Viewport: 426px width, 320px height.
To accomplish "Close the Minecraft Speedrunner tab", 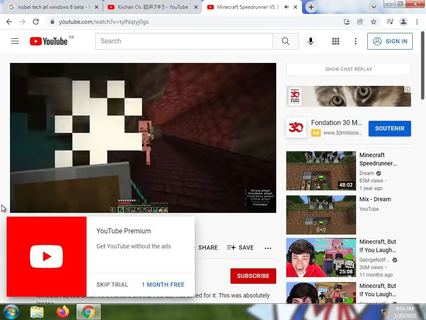I will [295, 7].
